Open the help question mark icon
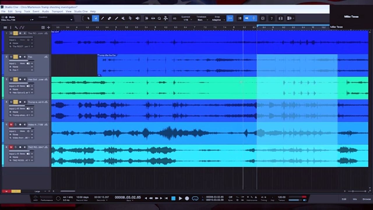The width and height of the screenshot is (373, 210). click(x=272, y=18)
